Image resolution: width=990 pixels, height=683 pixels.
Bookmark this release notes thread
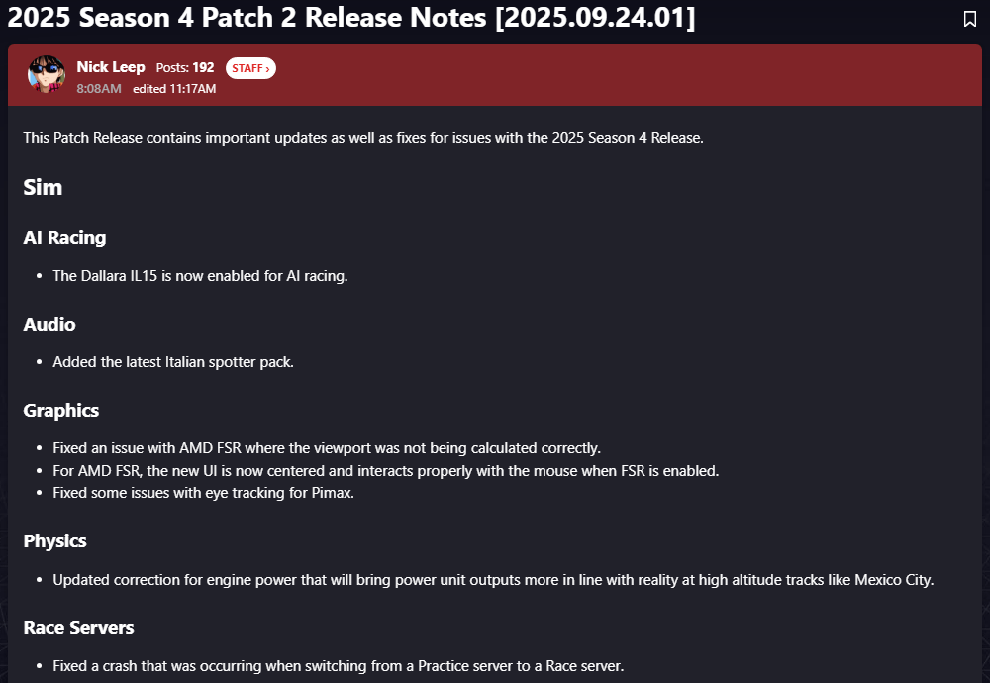click(970, 19)
